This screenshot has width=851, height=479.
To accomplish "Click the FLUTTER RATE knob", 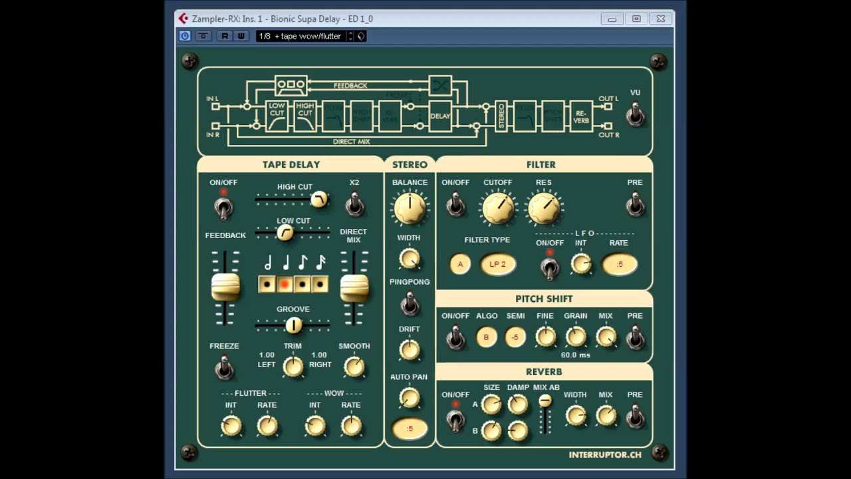I will [267, 426].
